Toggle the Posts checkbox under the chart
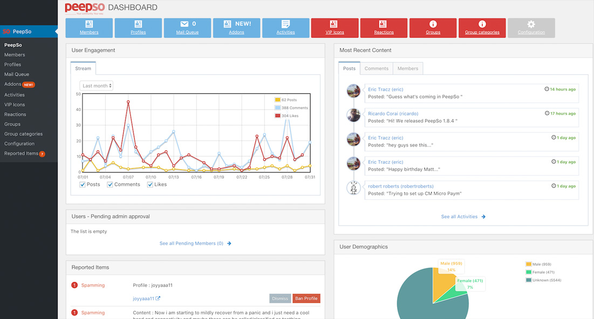The image size is (594, 319). [82, 184]
